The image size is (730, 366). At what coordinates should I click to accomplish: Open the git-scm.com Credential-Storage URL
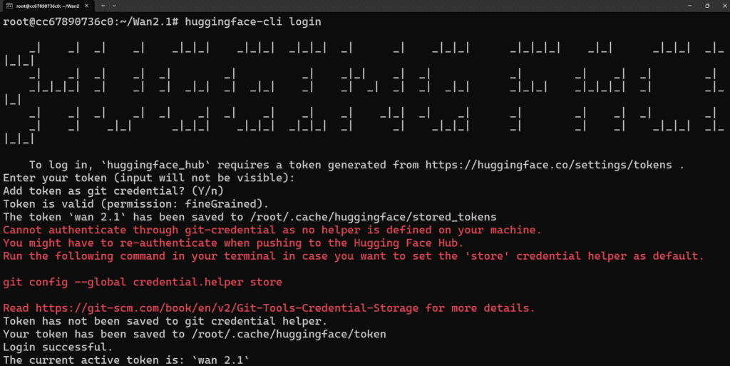tap(227, 308)
